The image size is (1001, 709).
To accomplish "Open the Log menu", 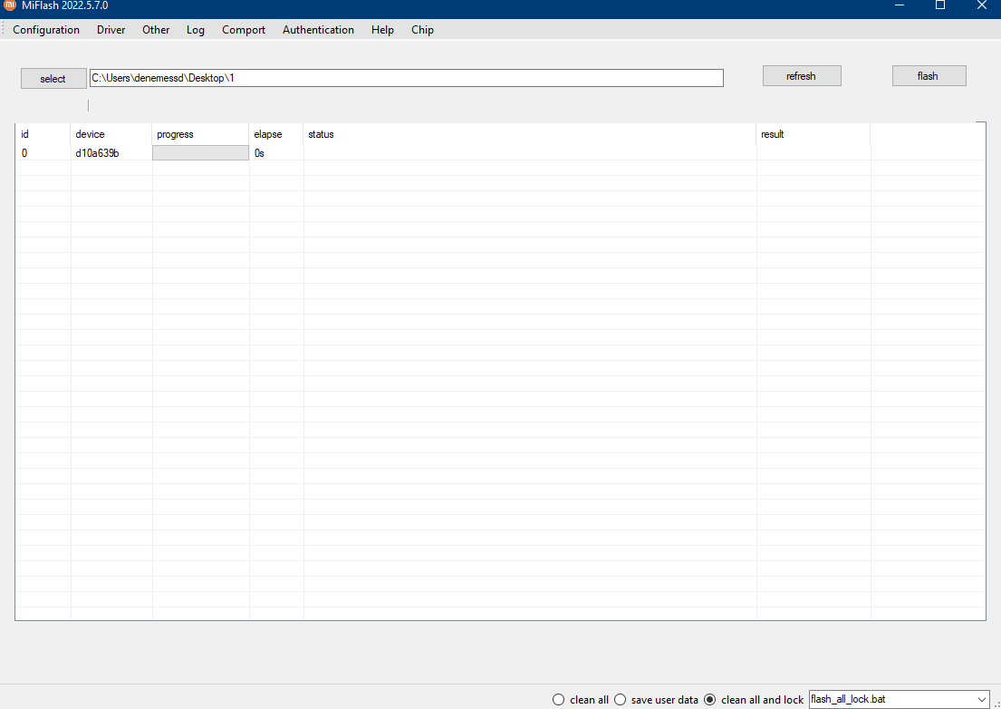I will click(196, 30).
